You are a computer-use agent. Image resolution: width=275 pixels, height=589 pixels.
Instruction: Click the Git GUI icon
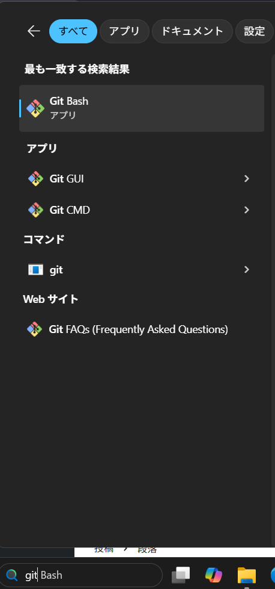click(x=35, y=179)
